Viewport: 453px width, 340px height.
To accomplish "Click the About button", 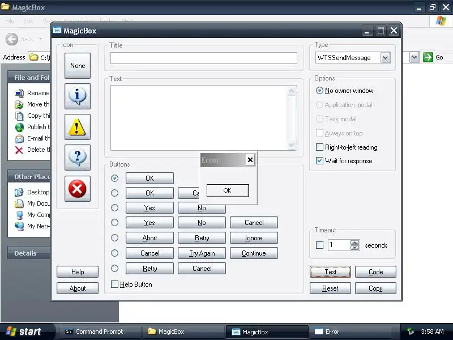I will tap(78, 288).
